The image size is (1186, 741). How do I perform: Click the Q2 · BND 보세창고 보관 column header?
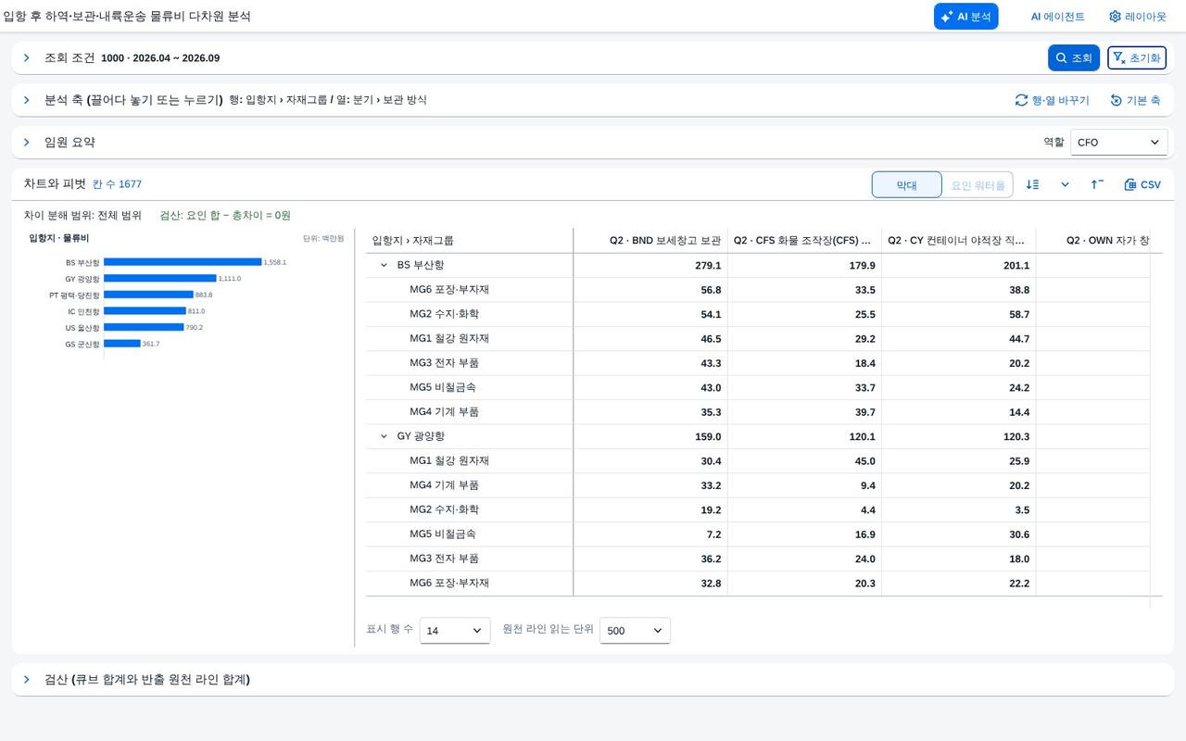click(650, 241)
